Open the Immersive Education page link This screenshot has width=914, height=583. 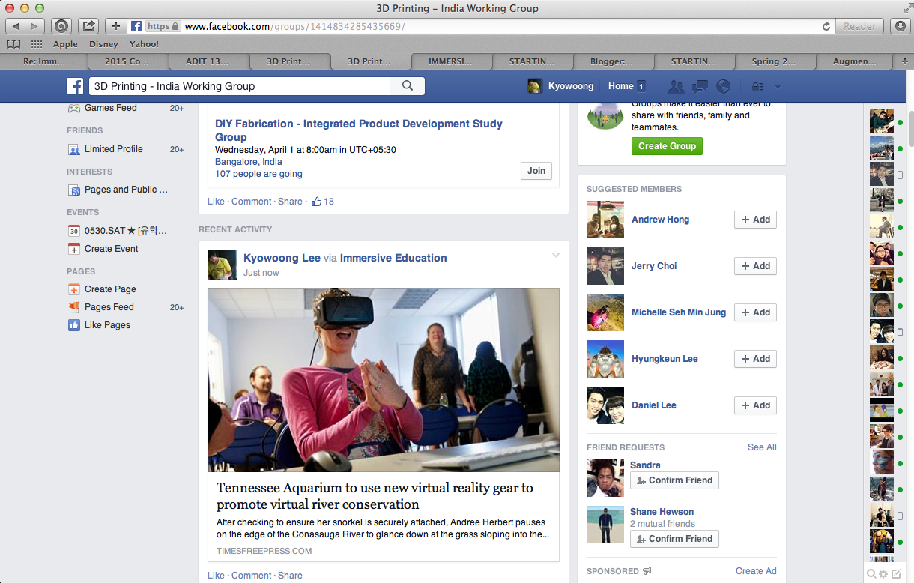click(393, 258)
